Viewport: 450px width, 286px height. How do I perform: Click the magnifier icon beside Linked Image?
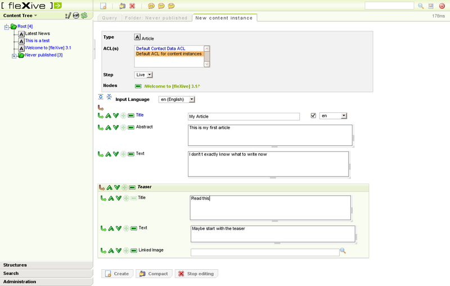(x=343, y=251)
